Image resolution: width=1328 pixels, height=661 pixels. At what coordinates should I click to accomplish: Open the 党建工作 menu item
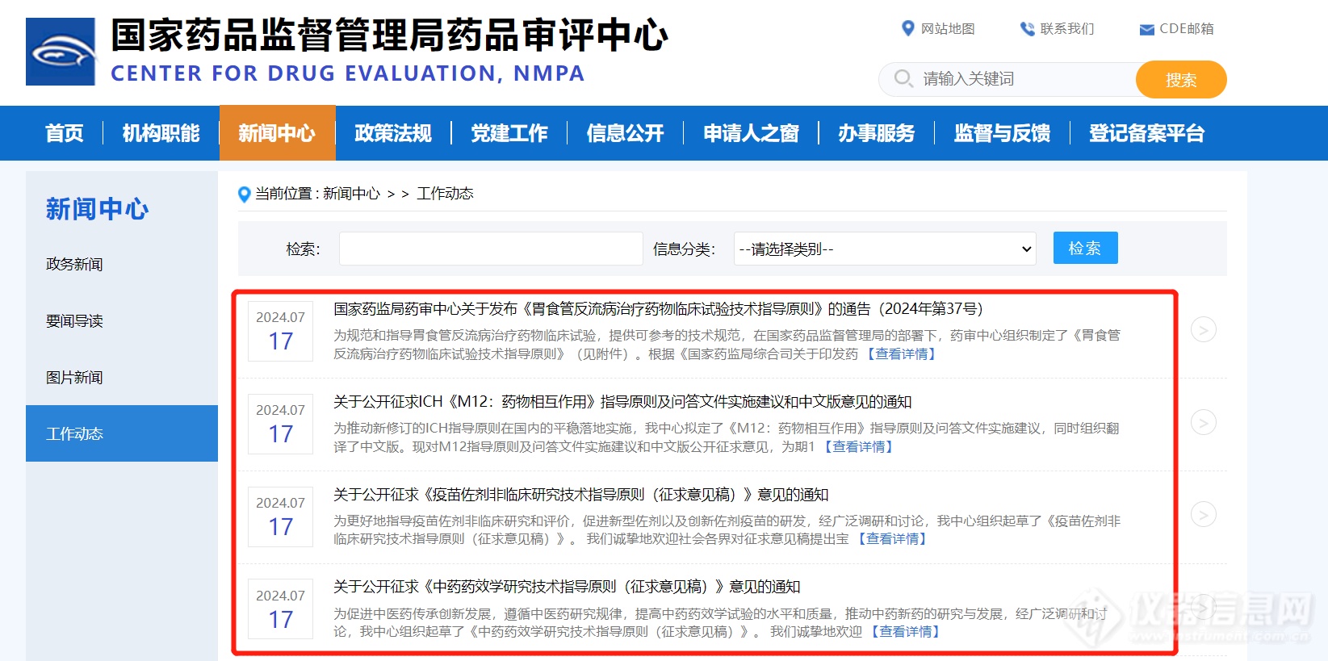[x=509, y=133]
